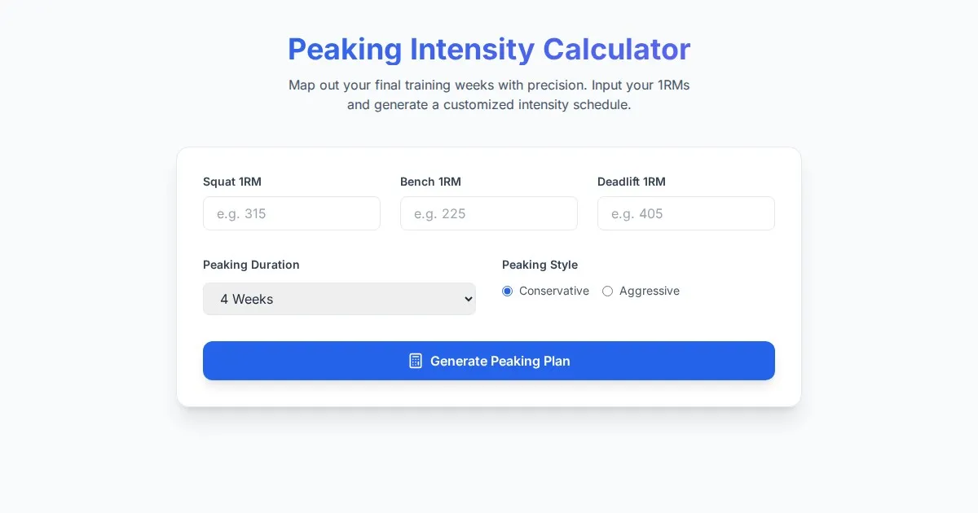
Task: Click the Peaking Duration label
Action: tap(251, 265)
